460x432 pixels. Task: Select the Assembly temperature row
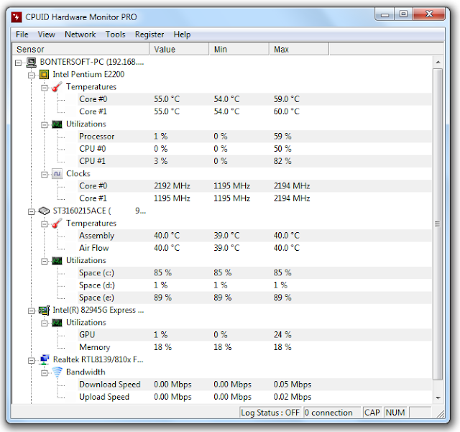point(254,236)
